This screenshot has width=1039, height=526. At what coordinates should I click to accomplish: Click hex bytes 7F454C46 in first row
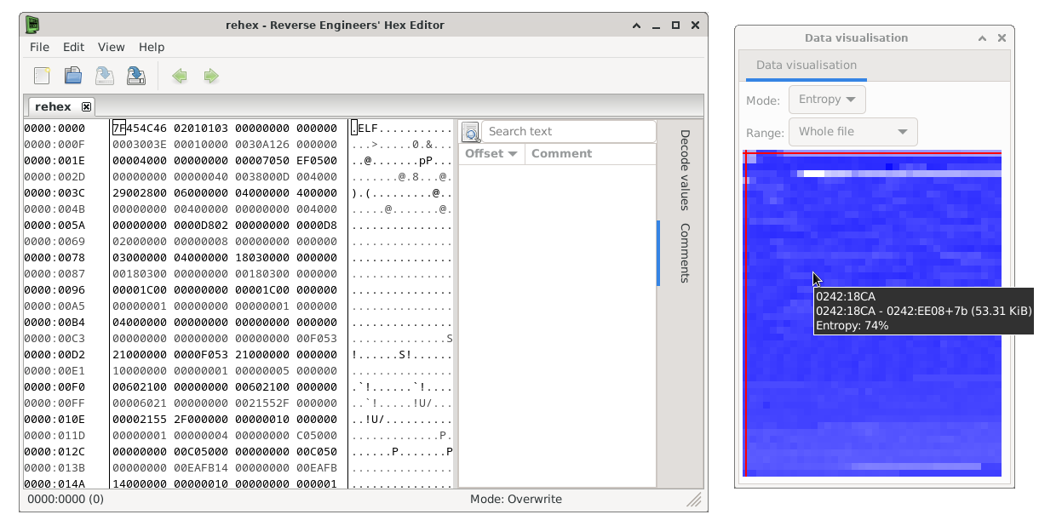(140, 129)
